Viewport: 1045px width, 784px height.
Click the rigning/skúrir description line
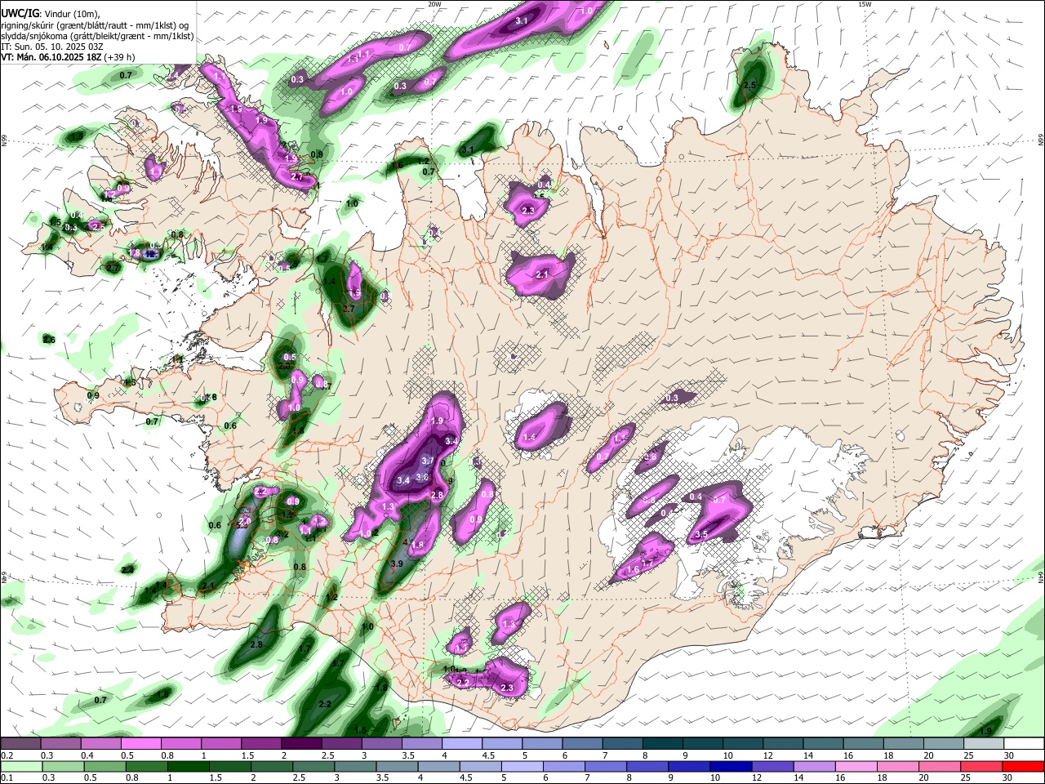(96, 24)
